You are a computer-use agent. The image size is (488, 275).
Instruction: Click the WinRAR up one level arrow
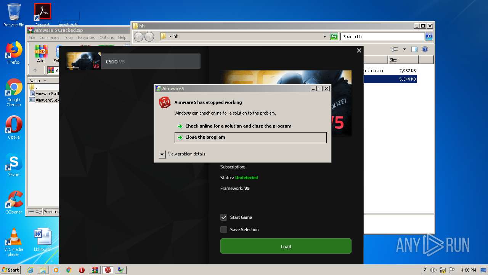click(35, 70)
